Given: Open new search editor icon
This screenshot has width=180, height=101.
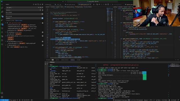Looking at the screenshot, I should pyautogui.click(x=38, y=4).
